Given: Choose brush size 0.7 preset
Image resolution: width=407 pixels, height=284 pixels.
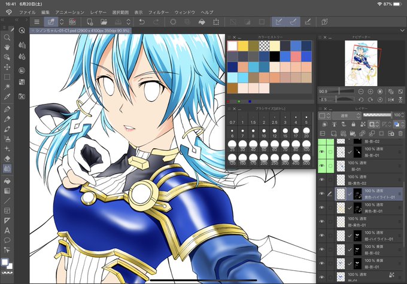Looking at the screenshot, I should pos(232,120).
